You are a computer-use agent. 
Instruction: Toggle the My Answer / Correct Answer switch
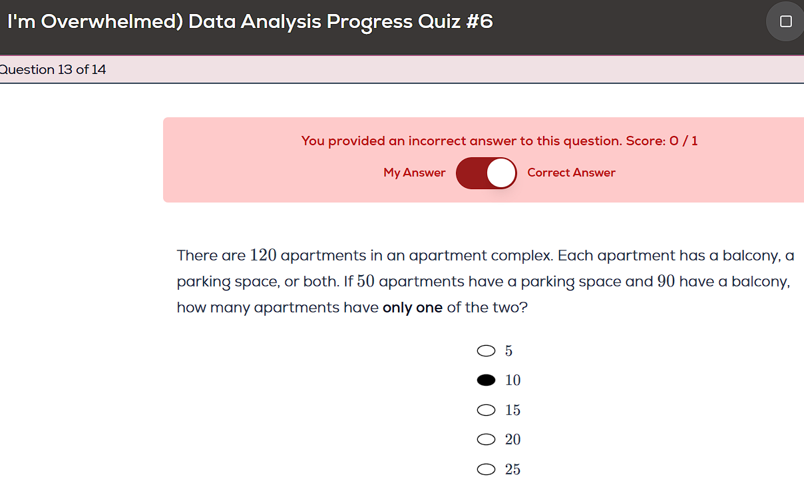(x=486, y=173)
